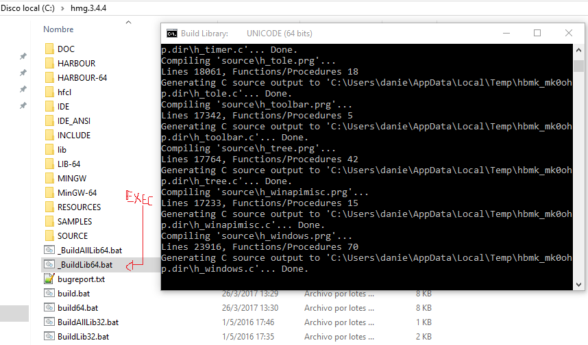This screenshot has width=588, height=345.
Task: Click console line "Compiling 'source\h_windows.prg'..."
Action: click(256, 236)
